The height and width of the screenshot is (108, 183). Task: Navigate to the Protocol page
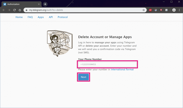coord(63,17)
